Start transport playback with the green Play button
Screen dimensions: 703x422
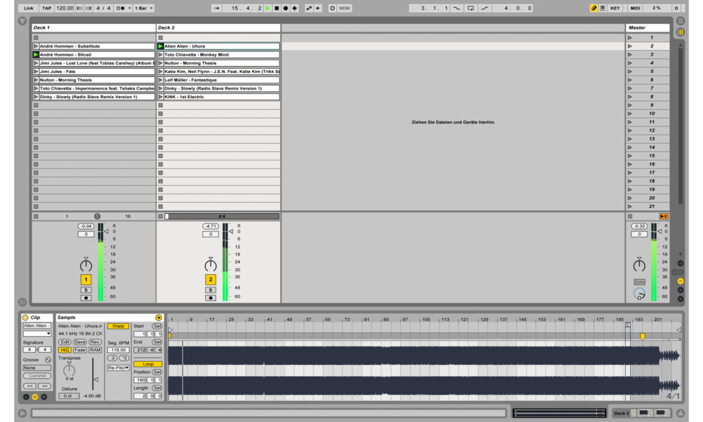[268, 8]
